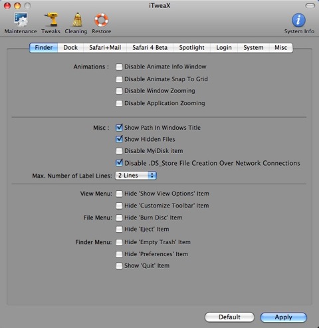Enable Disable Animate Info Window checkbox
319x328 pixels.
(119, 67)
